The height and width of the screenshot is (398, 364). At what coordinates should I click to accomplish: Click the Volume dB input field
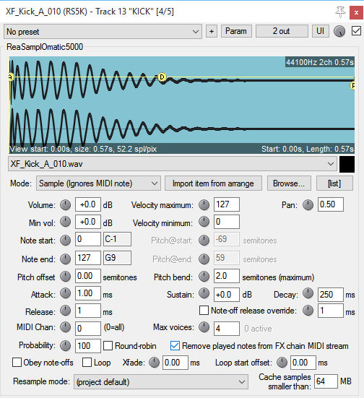[88, 204]
